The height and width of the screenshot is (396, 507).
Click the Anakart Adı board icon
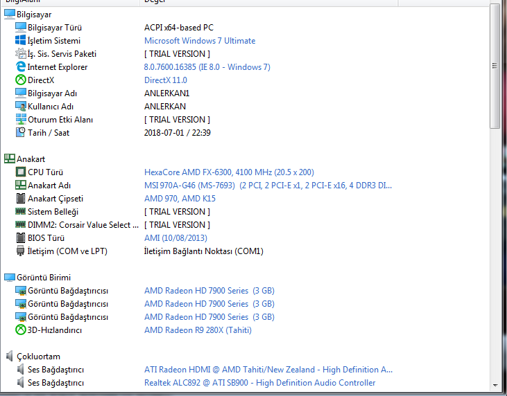(21, 186)
